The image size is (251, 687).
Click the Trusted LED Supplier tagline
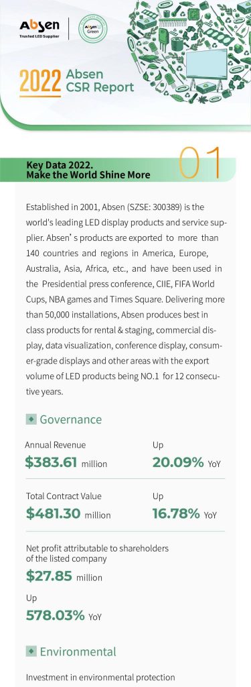coord(39,37)
